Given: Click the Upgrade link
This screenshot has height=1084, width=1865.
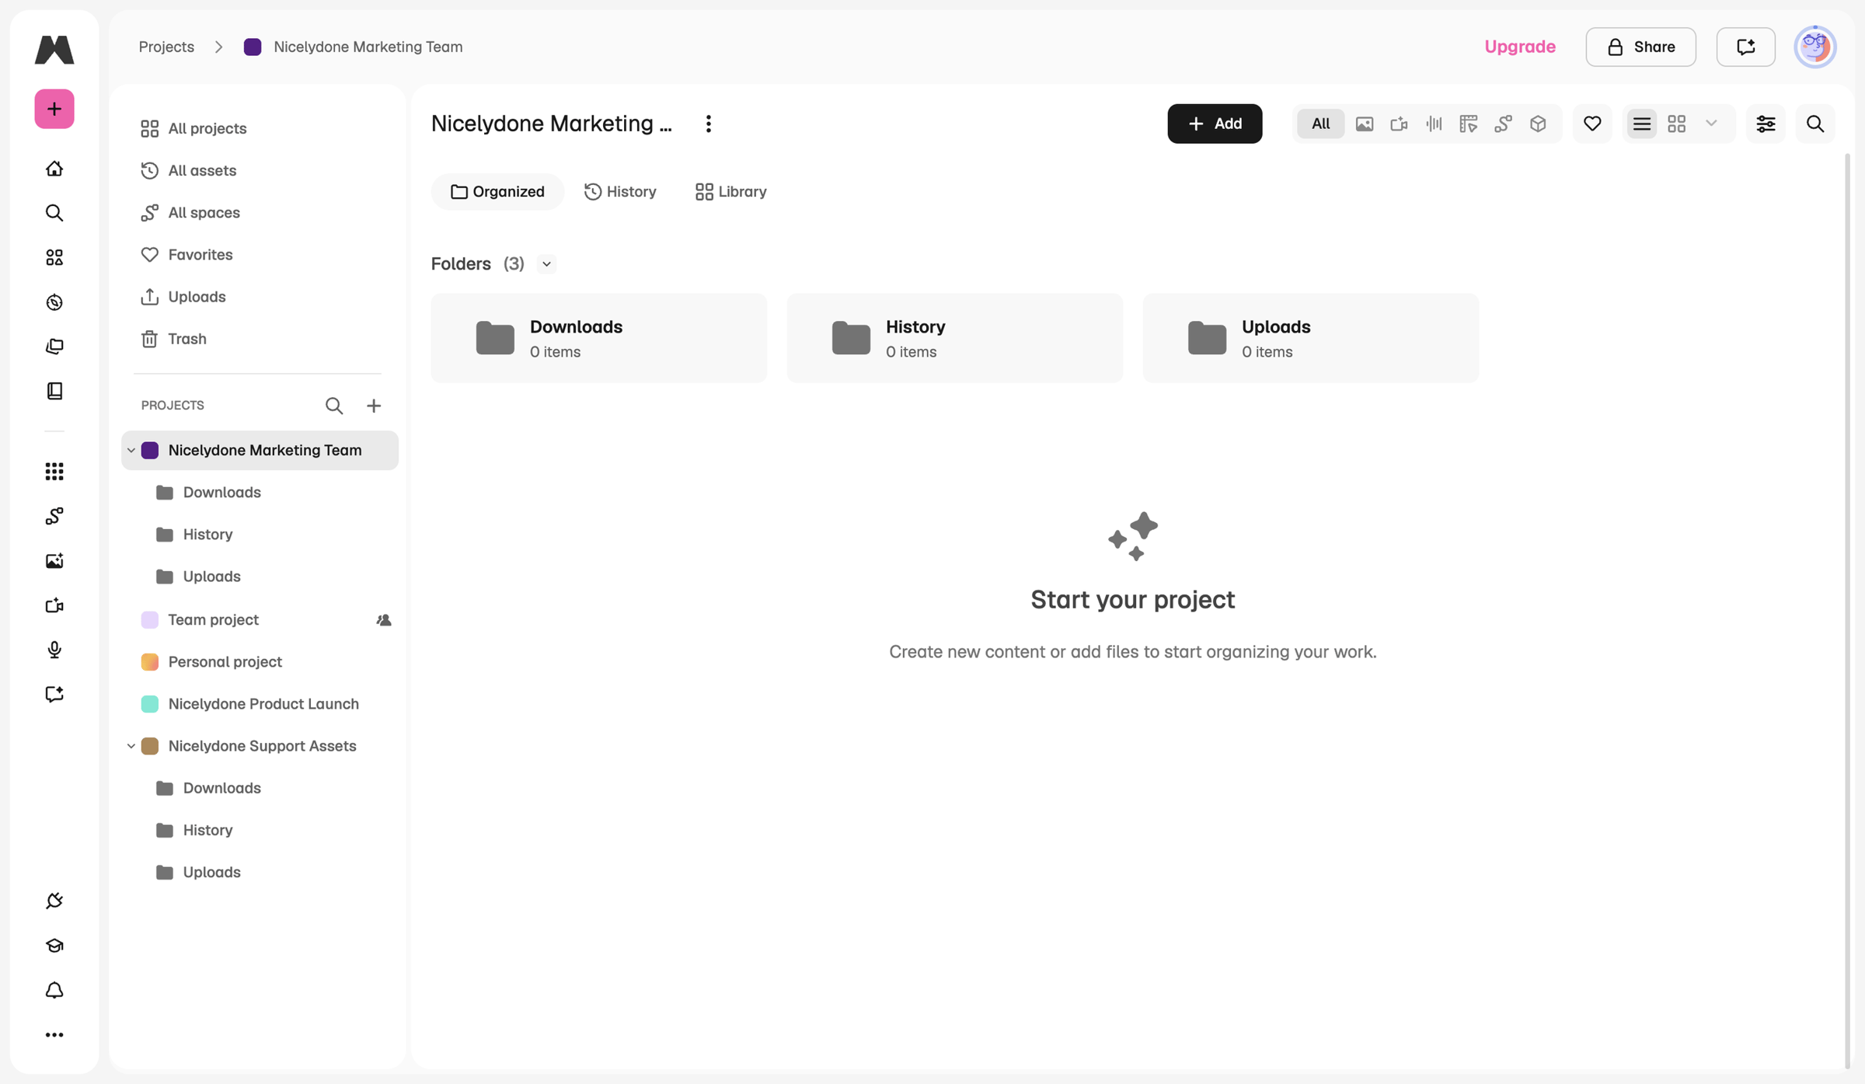Looking at the screenshot, I should click(1520, 47).
